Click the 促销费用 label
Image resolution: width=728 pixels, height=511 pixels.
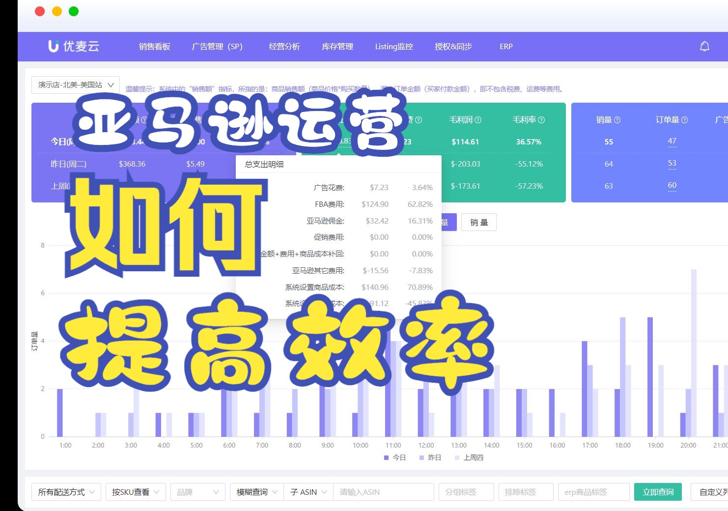(329, 237)
